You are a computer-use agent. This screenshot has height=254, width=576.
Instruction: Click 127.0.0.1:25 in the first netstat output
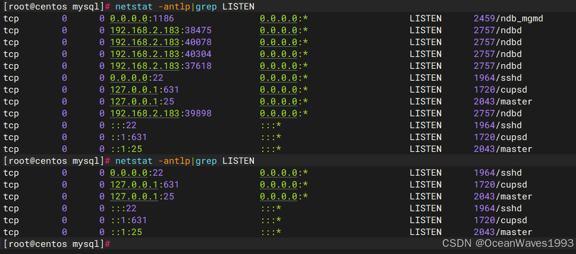[x=142, y=101]
